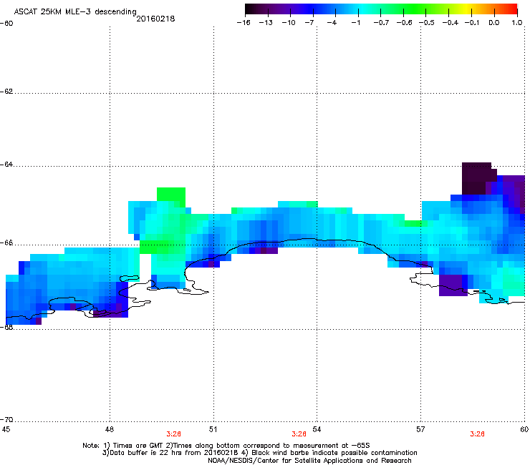This screenshot has width=530, height=465.
Task: Click the 'NOAA/NESDIS/Center for Satellite Applications and Research' credit
Action: pyautogui.click(x=309, y=461)
